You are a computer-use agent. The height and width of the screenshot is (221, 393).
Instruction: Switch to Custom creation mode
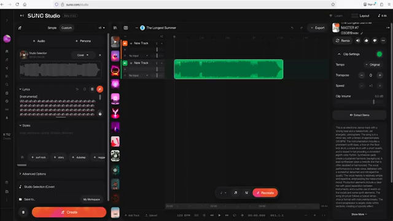[66, 28]
